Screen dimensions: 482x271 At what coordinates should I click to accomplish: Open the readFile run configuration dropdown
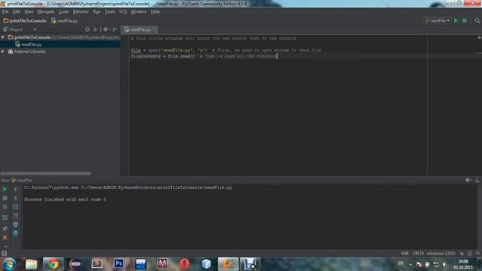coord(438,21)
